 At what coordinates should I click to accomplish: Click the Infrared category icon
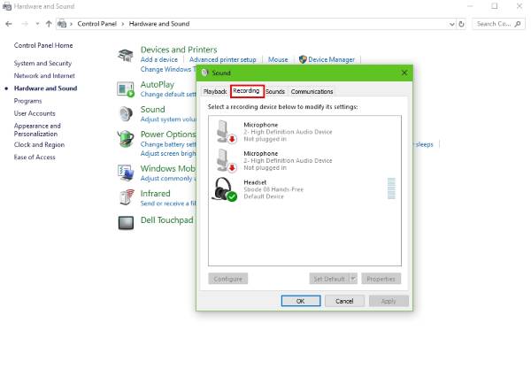tap(127, 197)
